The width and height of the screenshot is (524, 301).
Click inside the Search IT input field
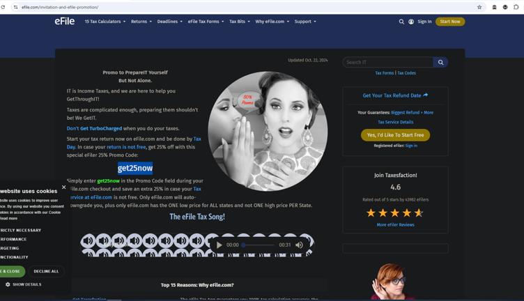coord(387,62)
